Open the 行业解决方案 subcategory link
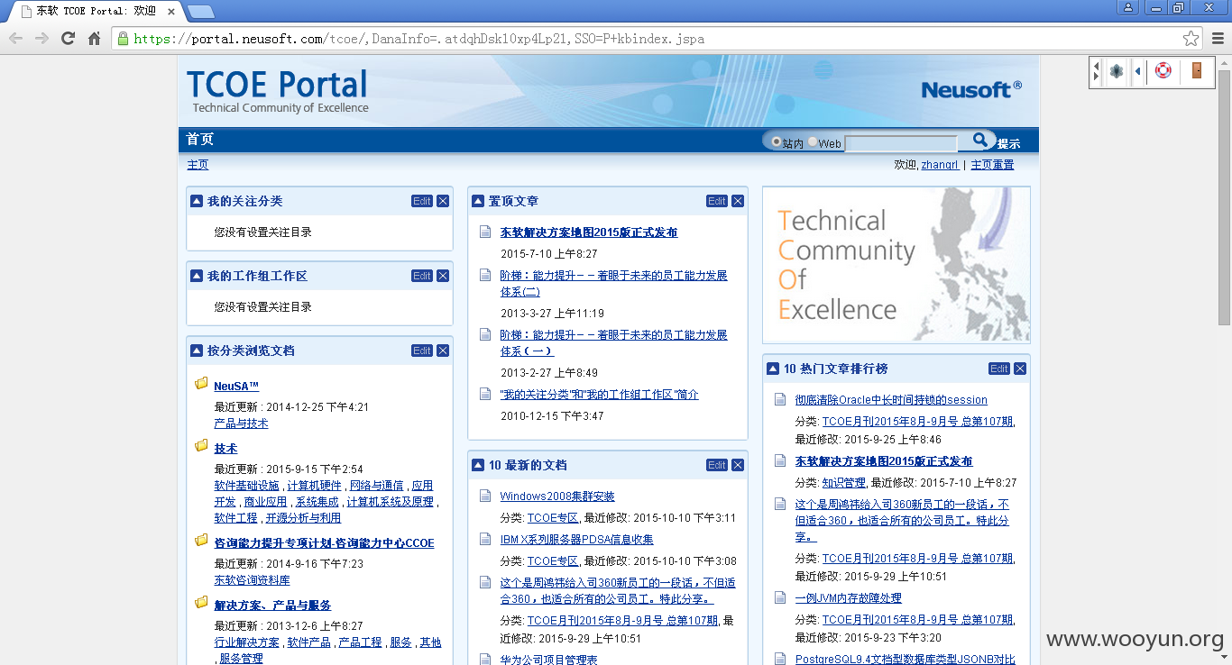The height and width of the screenshot is (665, 1232). pyautogui.click(x=246, y=642)
